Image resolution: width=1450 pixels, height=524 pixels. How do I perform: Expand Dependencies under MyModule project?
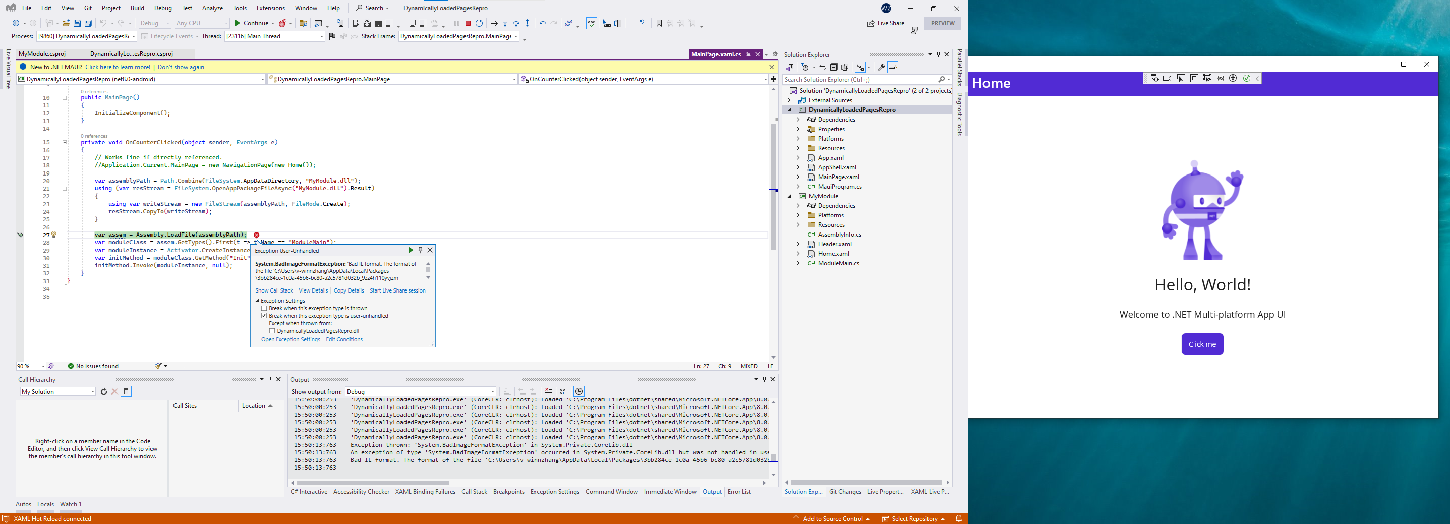[x=799, y=205]
